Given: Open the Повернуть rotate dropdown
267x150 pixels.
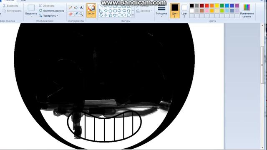Looking at the screenshot, I should 48,16.
